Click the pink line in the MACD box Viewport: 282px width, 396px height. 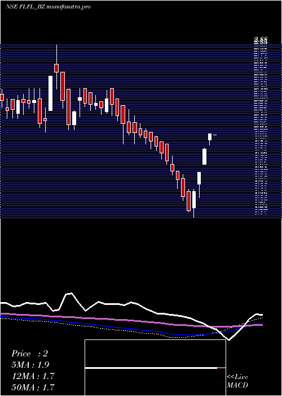tap(221, 368)
